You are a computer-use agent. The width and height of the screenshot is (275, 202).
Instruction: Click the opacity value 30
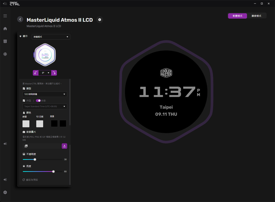[x=65, y=160]
